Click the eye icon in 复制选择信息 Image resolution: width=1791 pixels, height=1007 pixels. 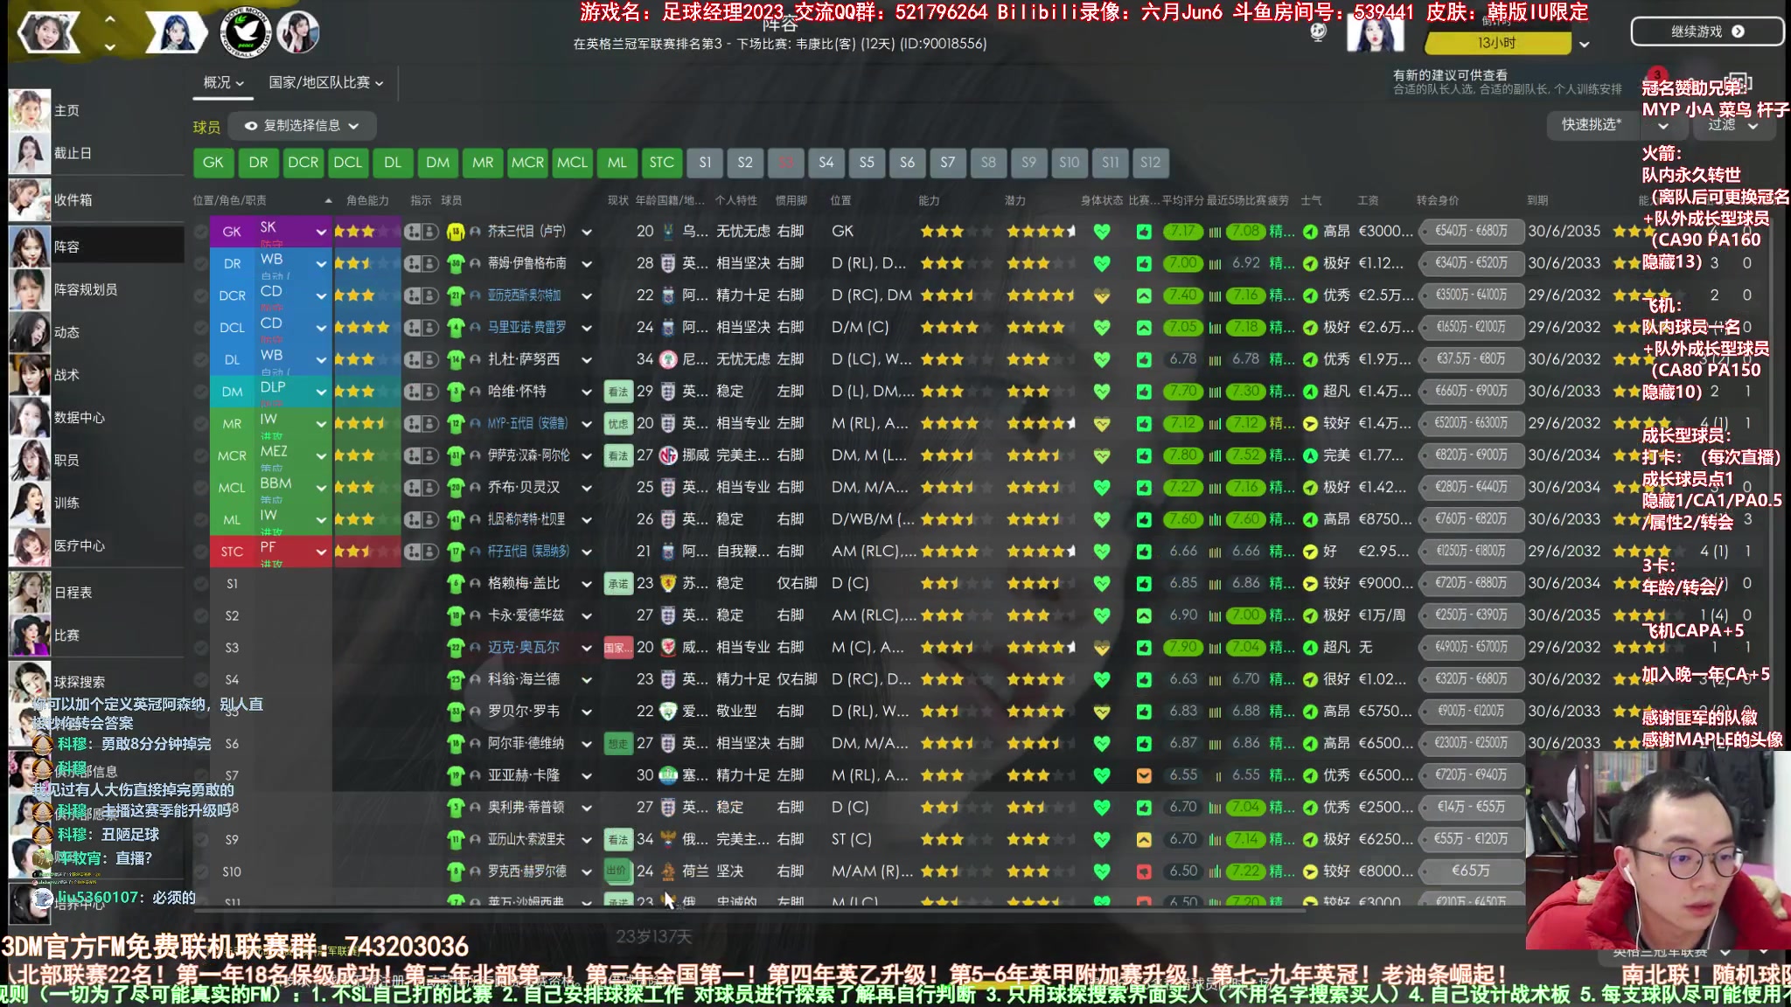(251, 126)
